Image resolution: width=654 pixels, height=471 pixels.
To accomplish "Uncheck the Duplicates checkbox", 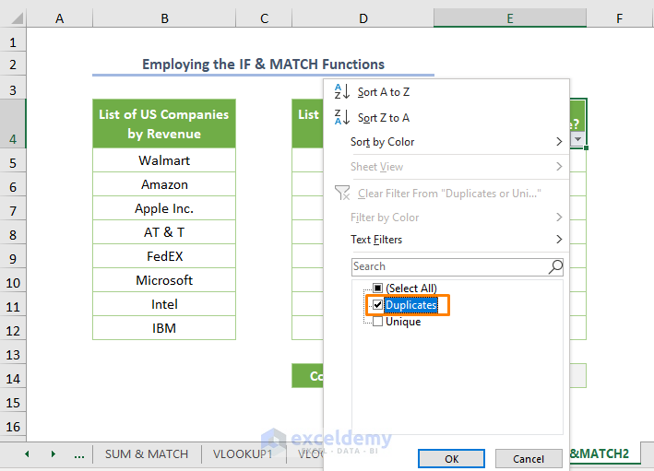I will (377, 305).
